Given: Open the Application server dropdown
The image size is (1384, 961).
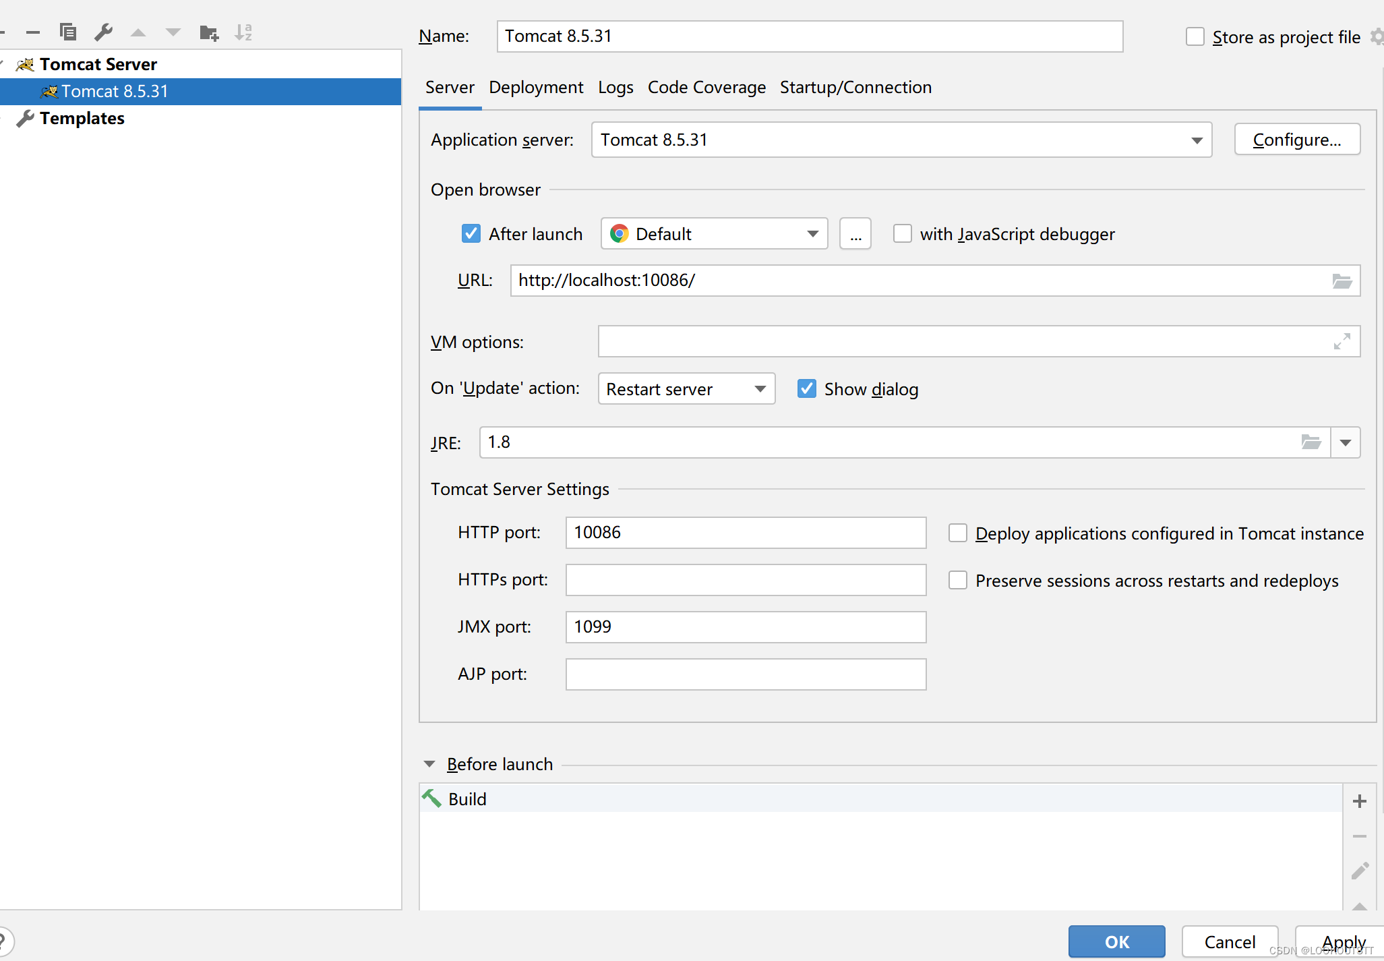Looking at the screenshot, I should [x=901, y=140].
